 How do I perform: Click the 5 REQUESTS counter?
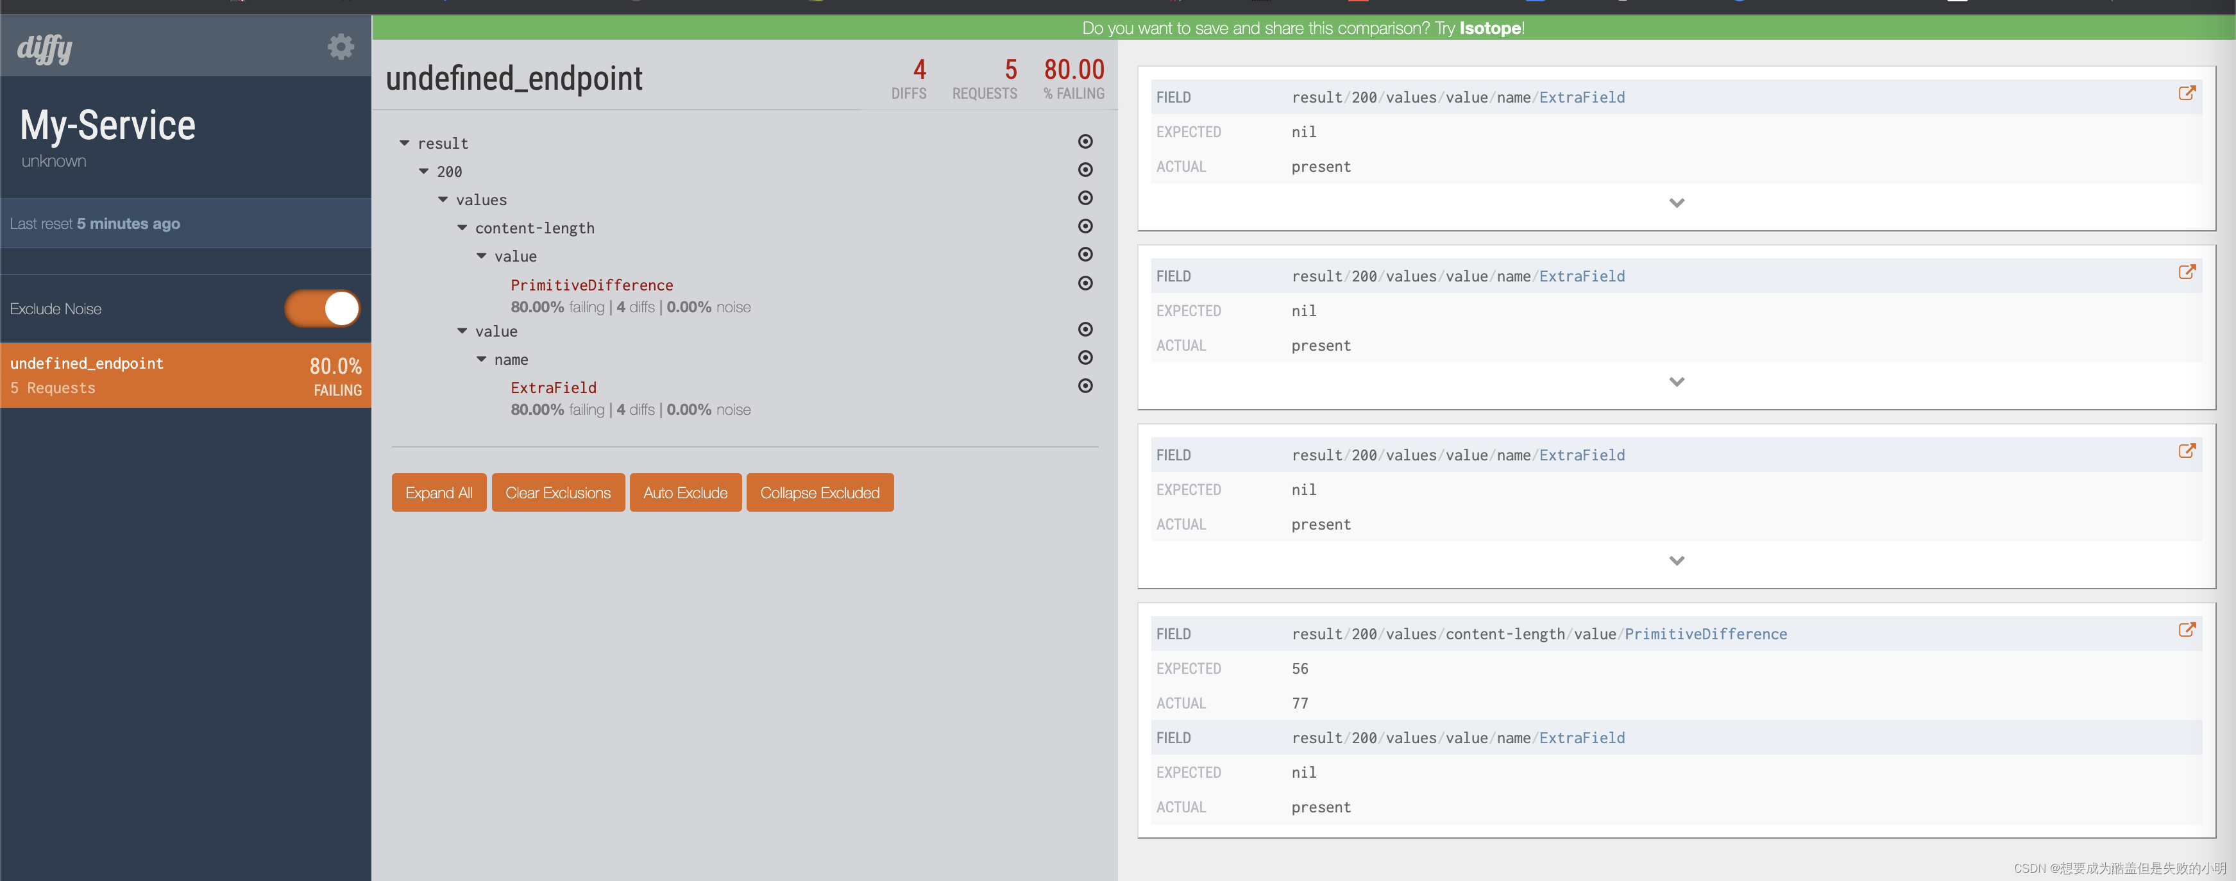[x=985, y=79]
